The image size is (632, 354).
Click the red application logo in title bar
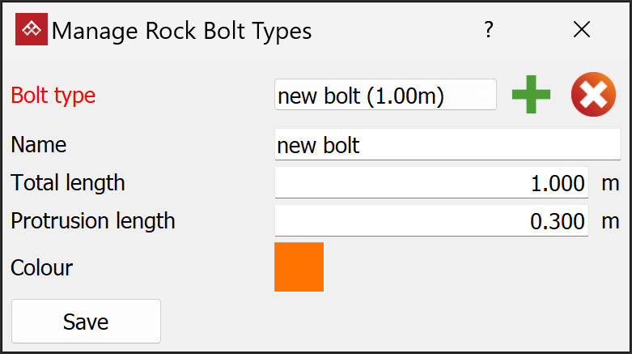[32, 31]
